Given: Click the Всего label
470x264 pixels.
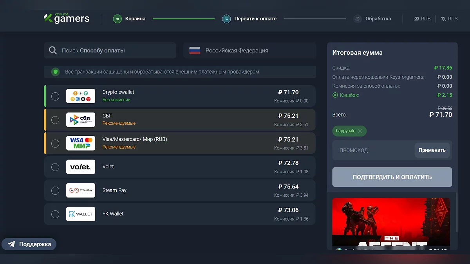Looking at the screenshot, I should pyautogui.click(x=340, y=115).
